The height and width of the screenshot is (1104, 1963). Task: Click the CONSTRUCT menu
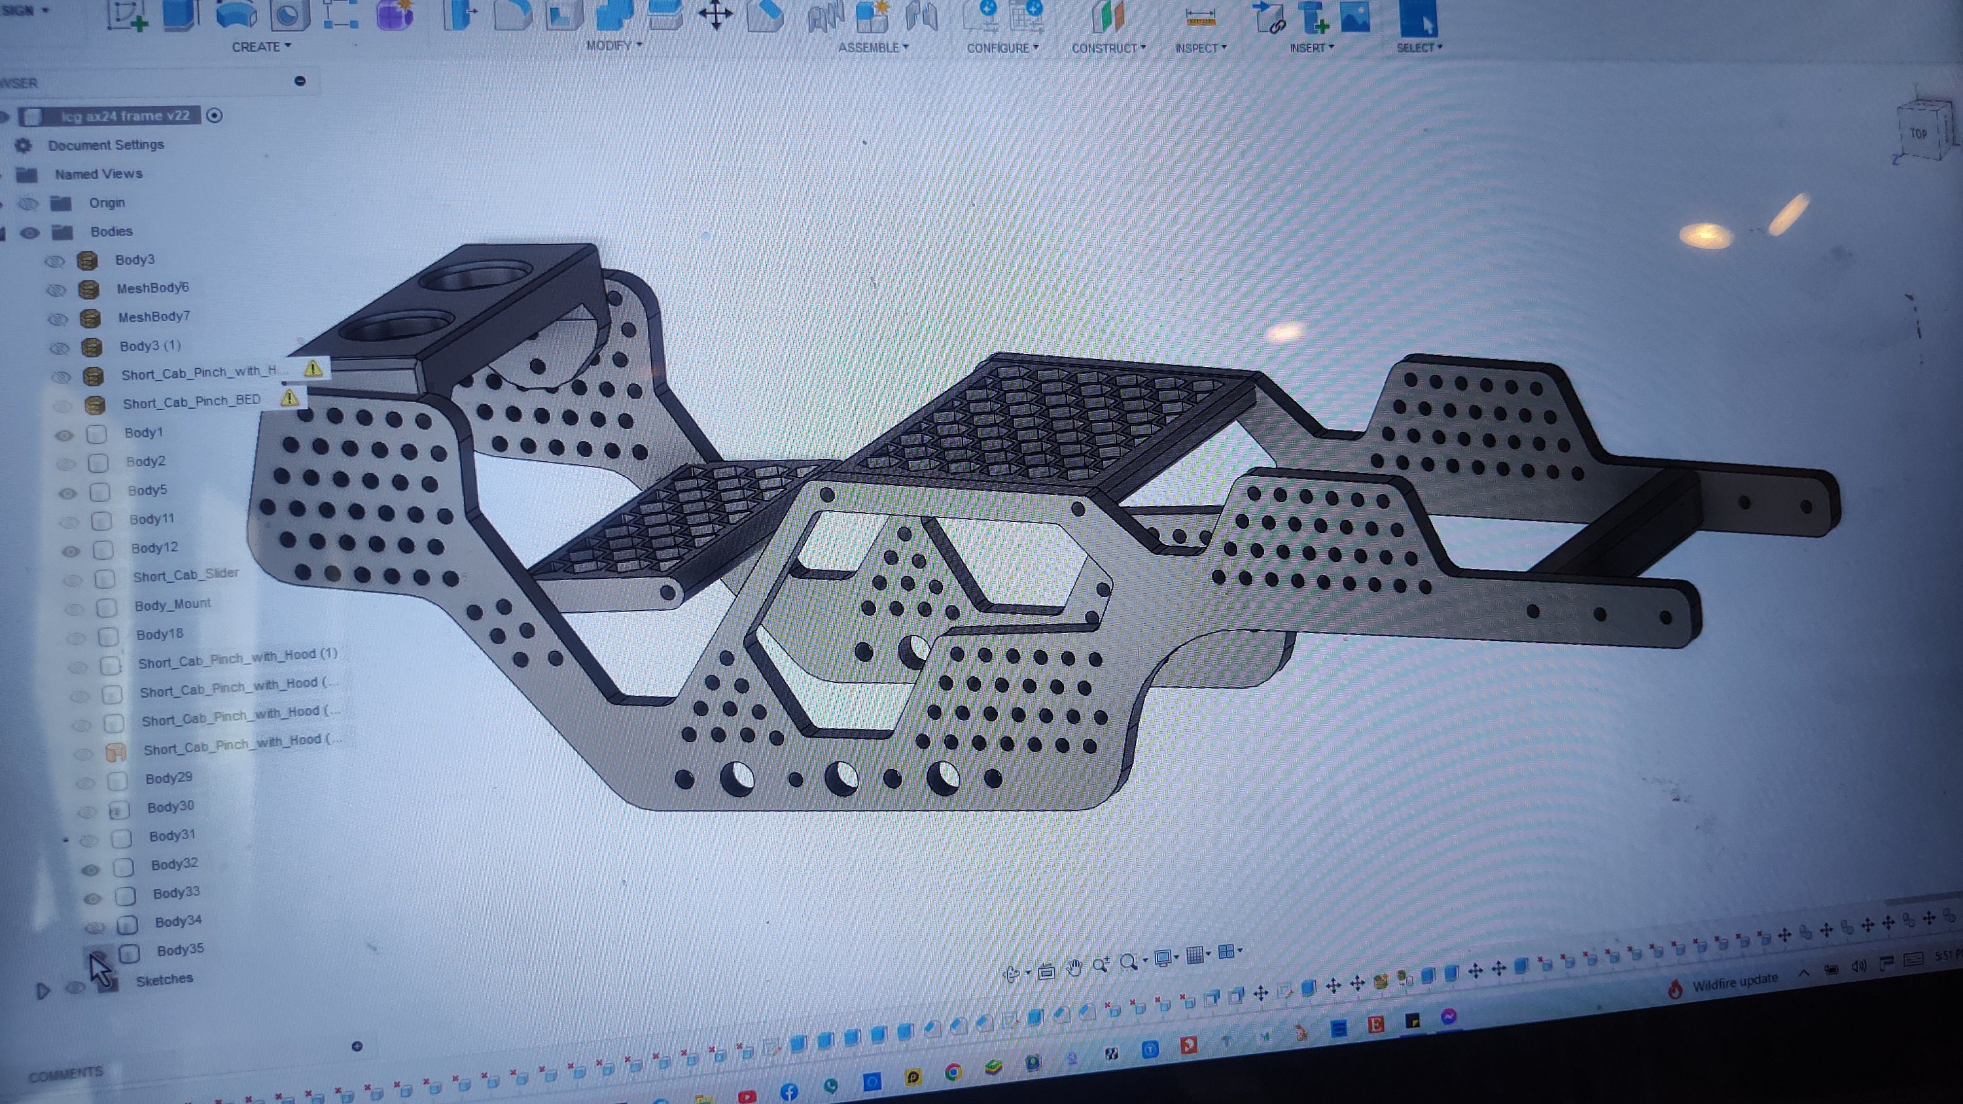pyautogui.click(x=1108, y=47)
